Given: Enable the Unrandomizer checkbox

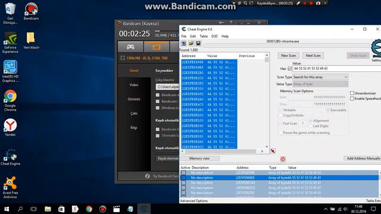Looking at the screenshot, I should pos(352,93).
